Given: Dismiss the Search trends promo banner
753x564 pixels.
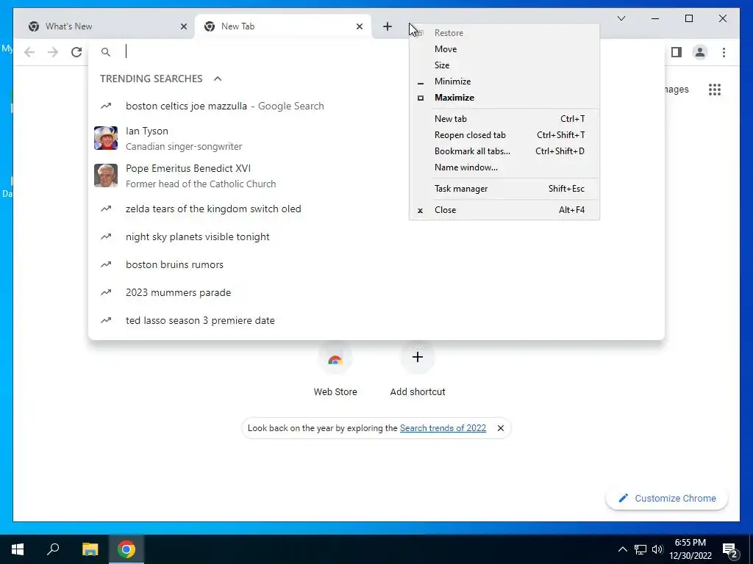Looking at the screenshot, I should pyautogui.click(x=500, y=428).
